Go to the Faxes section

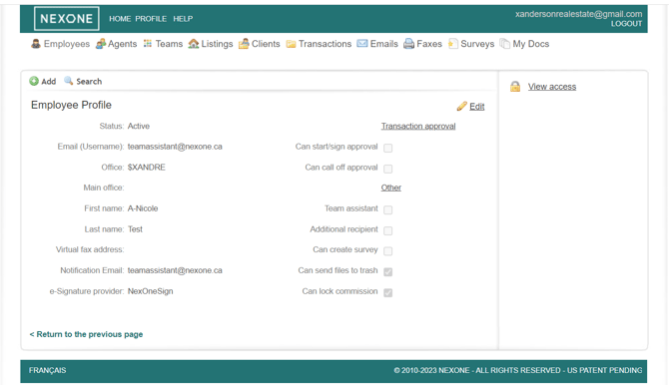[429, 44]
